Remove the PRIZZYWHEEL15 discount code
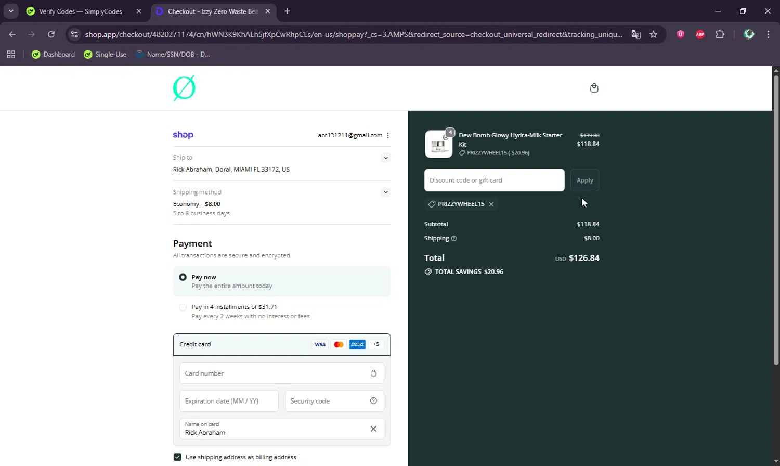The height and width of the screenshot is (466, 780). click(491, 204)
